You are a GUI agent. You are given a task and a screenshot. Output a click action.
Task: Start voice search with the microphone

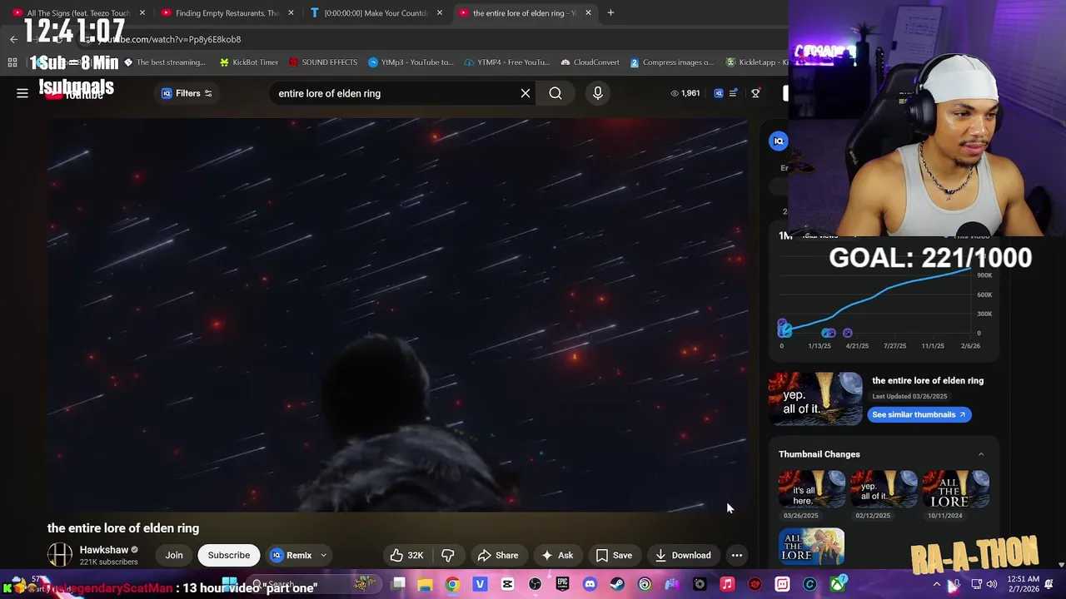click(598, 93)
